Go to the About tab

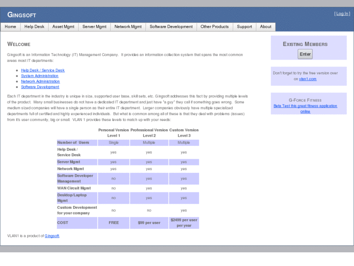pos(265,27)
